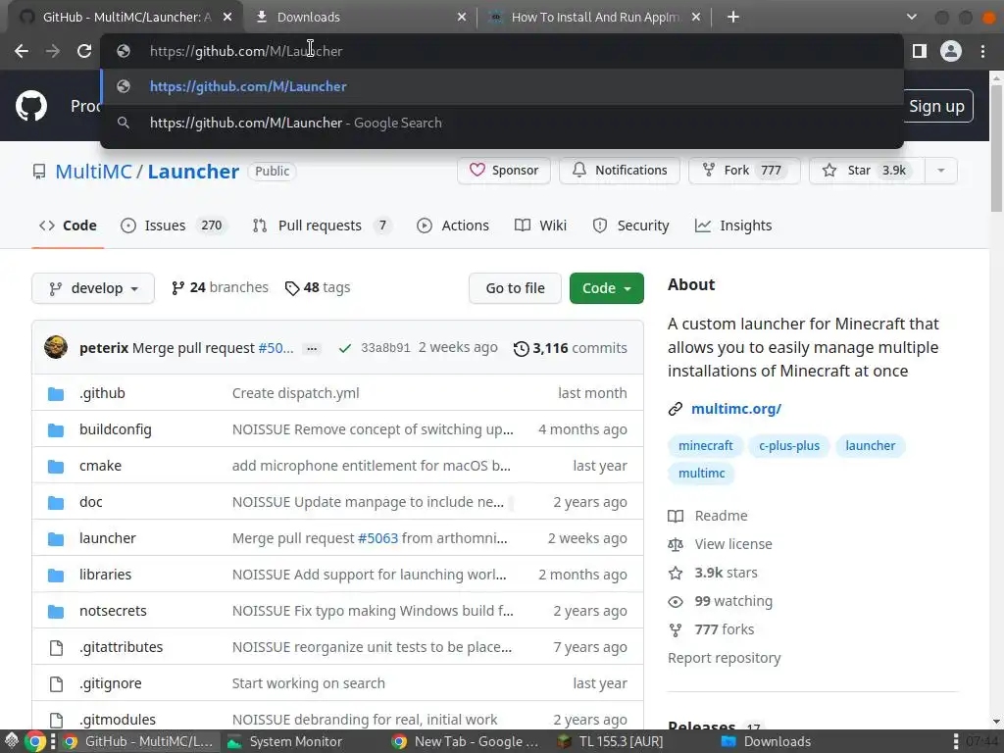The width and height of the screenshot is (1004, 753).
Task: Toggle the Chrome side panel icon
Action: click(920, 51)
